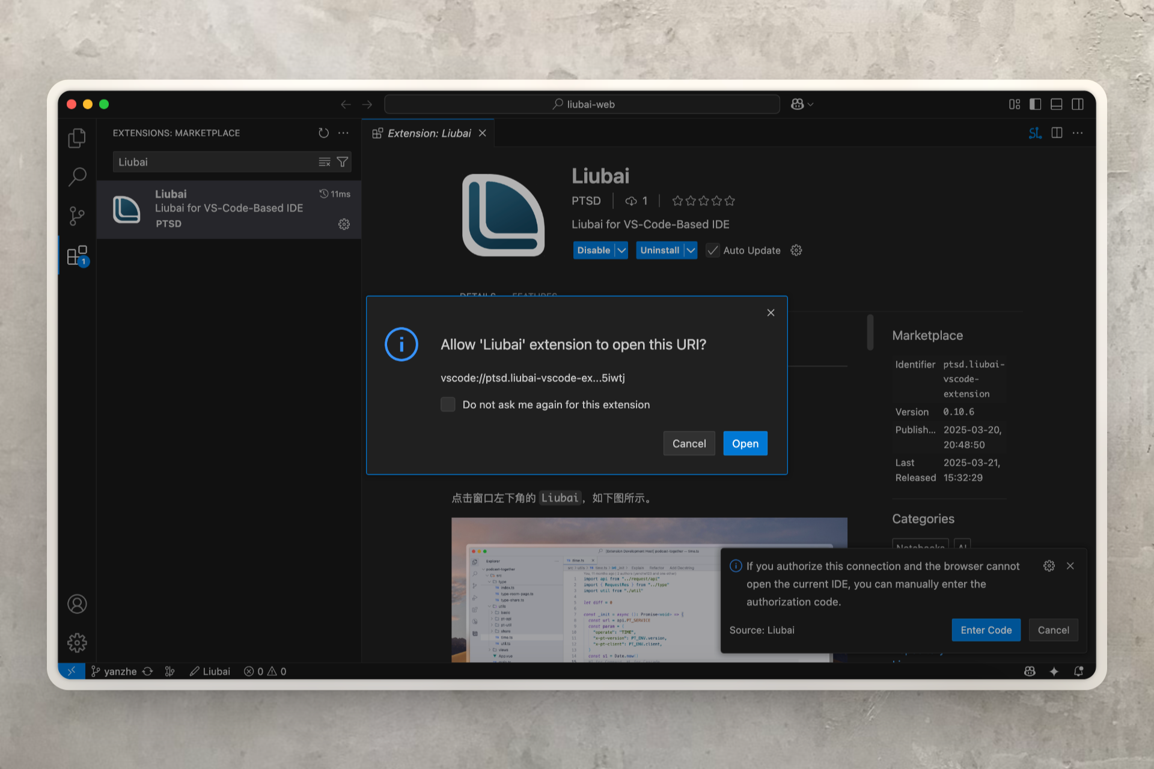Viewport: 1154px width, 769px height.
Task: Click the Enter Code button
Action: (986, 630)
